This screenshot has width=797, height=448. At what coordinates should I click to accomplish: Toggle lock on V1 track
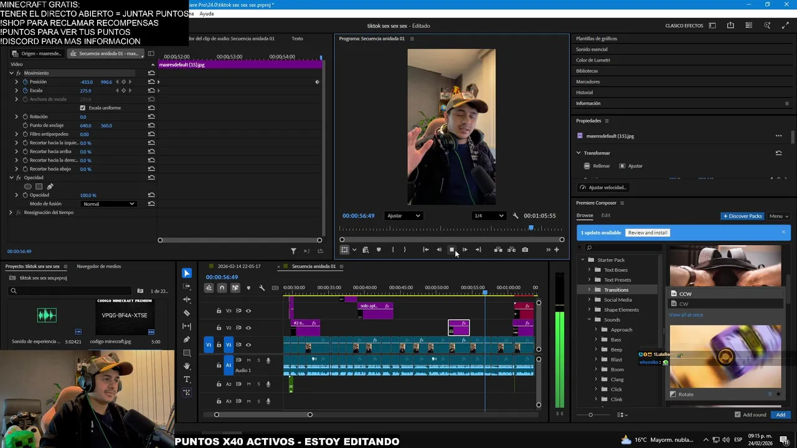point(219,345)
